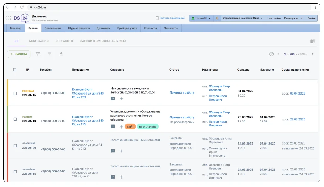Download requests list via export icon
This screenshot has width=324, height=187.
click(61, 54)
